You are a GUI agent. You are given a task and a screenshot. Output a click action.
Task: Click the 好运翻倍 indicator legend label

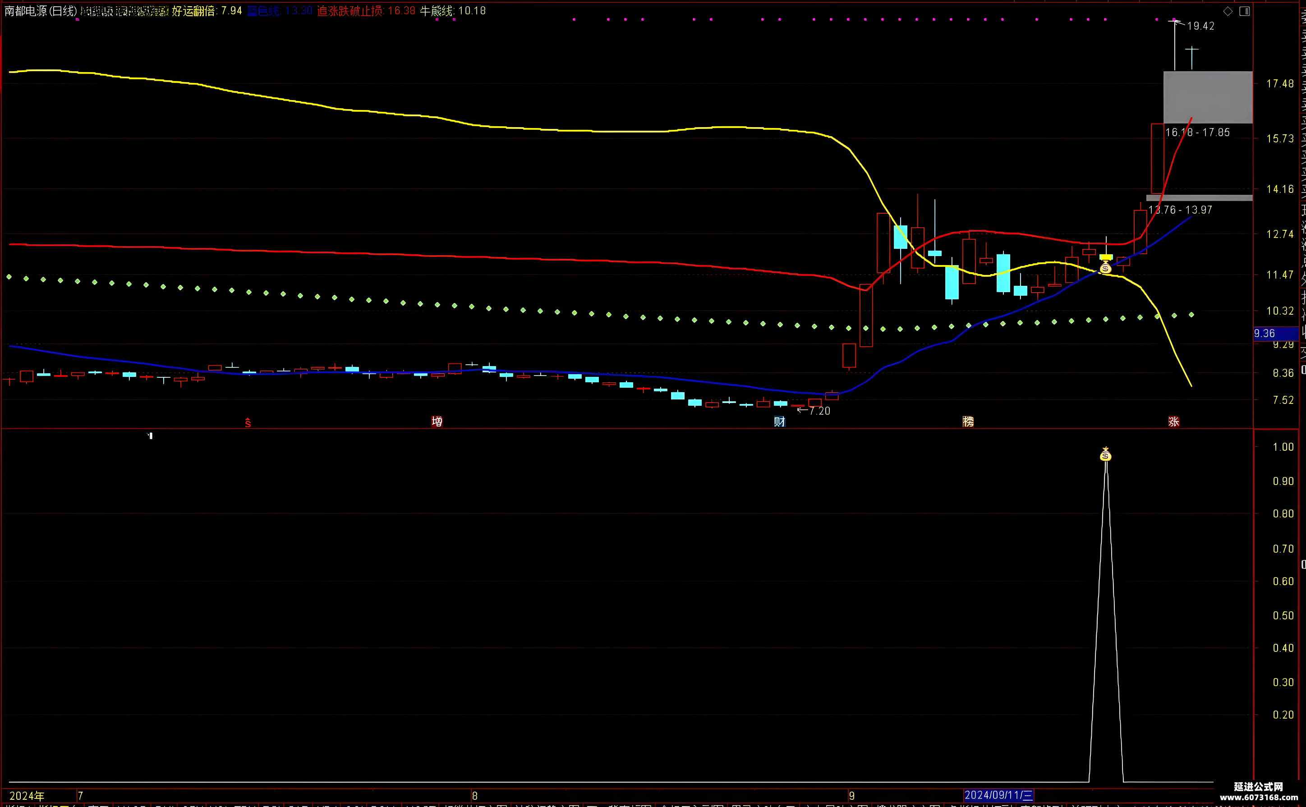click(193, 11)
